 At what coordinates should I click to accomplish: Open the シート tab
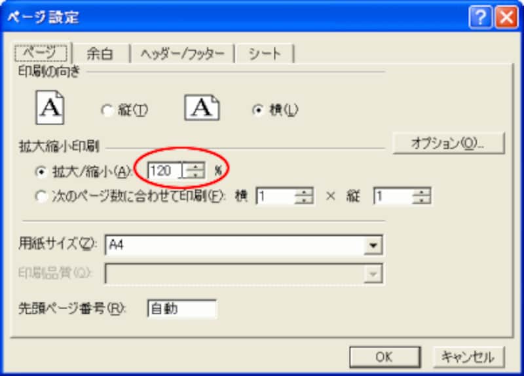(265, 54)
